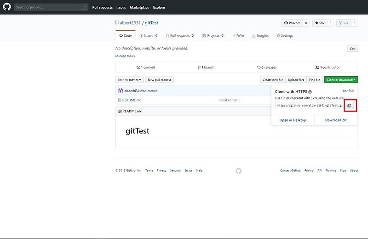This screenshot has width=368, height=239.
Task: Click Create new file button
Action: click(273, 80)
